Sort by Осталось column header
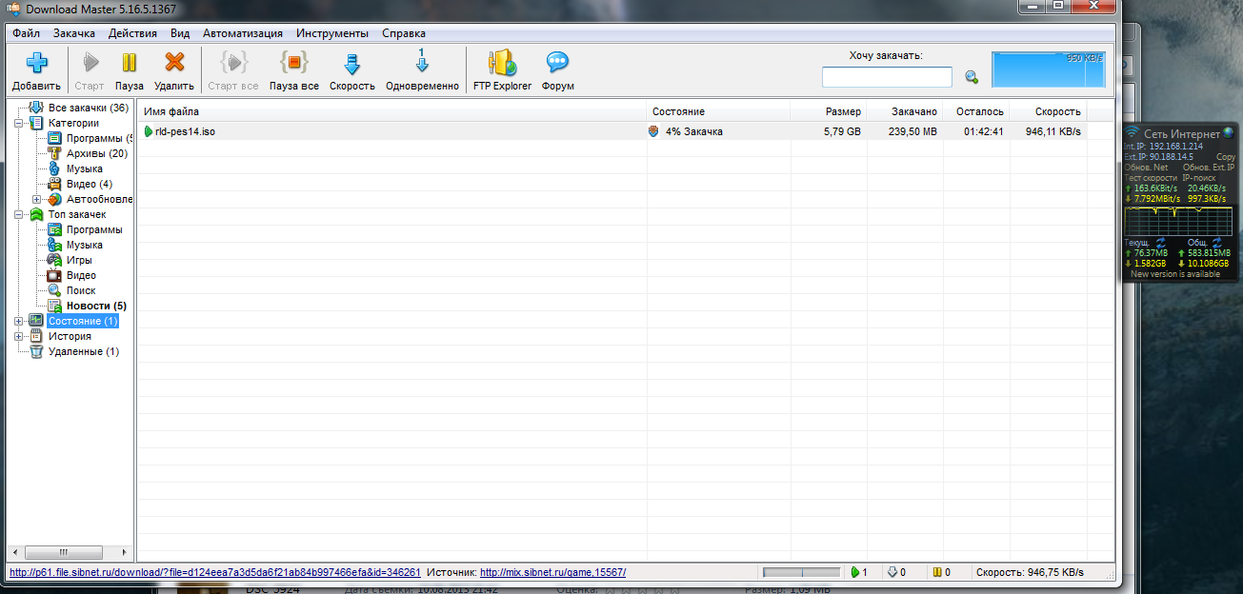The image size is (1243, 594). pos(976,111)
